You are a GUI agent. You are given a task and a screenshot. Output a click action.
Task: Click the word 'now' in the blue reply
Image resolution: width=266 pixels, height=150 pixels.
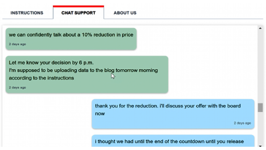click(100, 114)
